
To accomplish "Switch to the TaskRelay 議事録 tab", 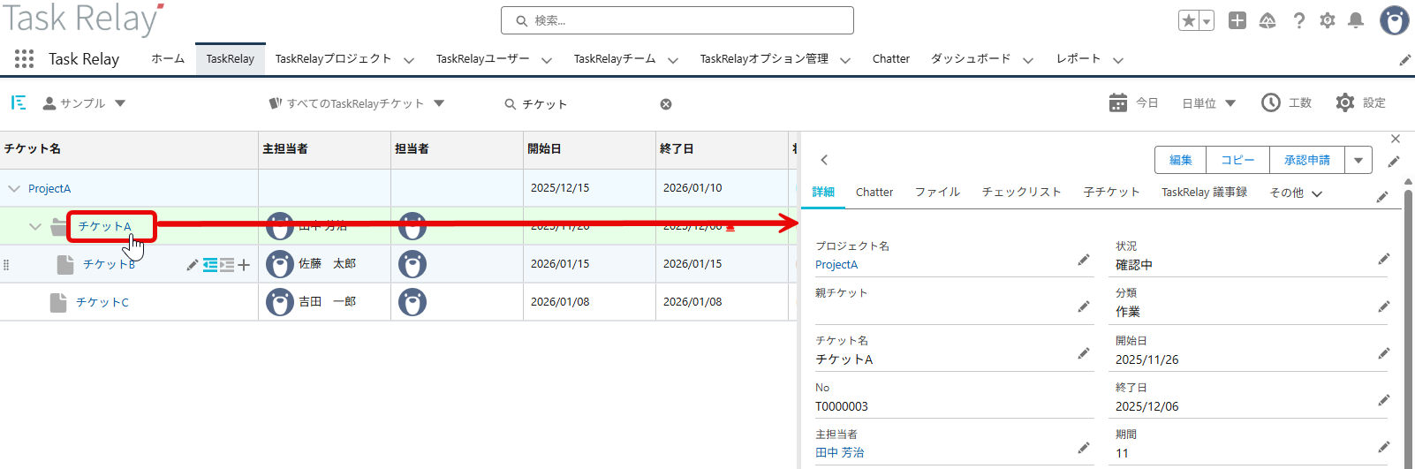I will pyautogui.click(x=1205, y=192).
